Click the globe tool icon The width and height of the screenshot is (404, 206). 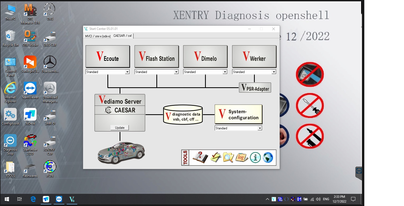[268, 158]
